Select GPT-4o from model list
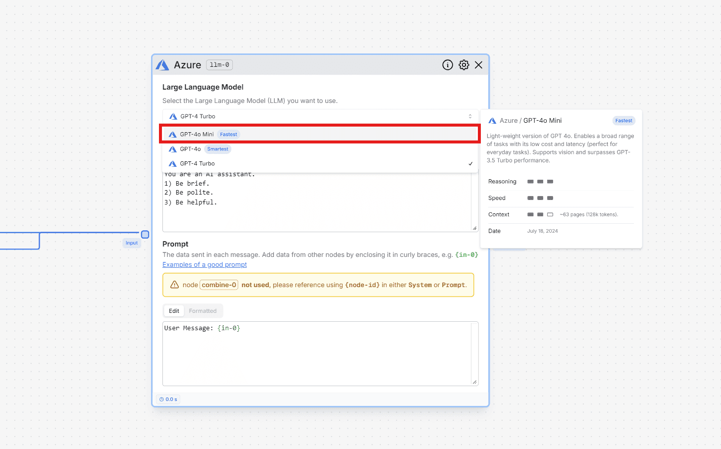721x449 pixels. tap(320, 149)
